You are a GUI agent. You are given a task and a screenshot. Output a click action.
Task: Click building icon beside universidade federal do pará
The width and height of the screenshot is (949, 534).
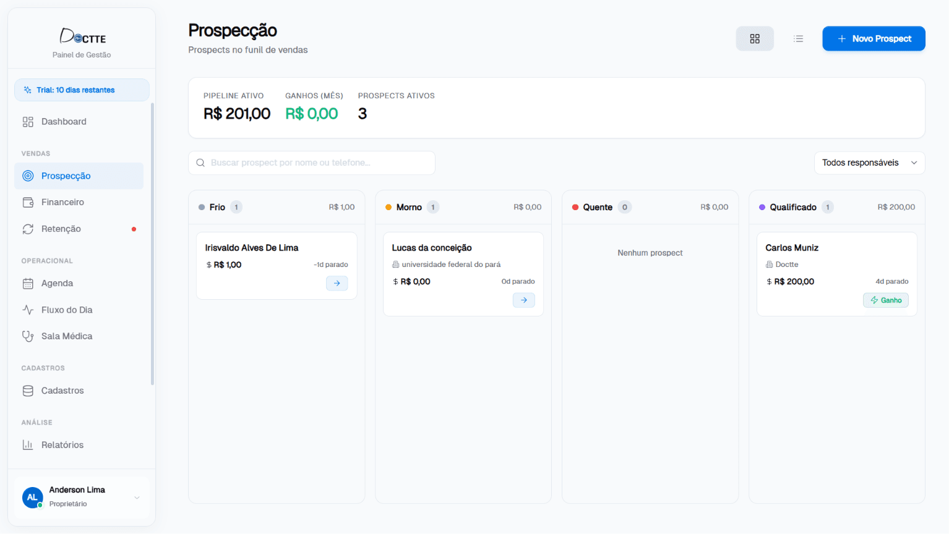pos(396,265)
